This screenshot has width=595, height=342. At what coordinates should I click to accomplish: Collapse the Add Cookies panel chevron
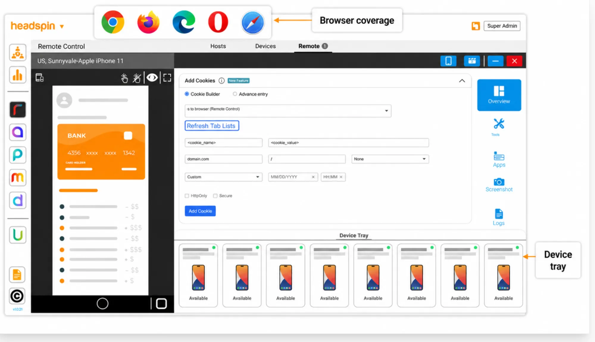pos(462,81)
